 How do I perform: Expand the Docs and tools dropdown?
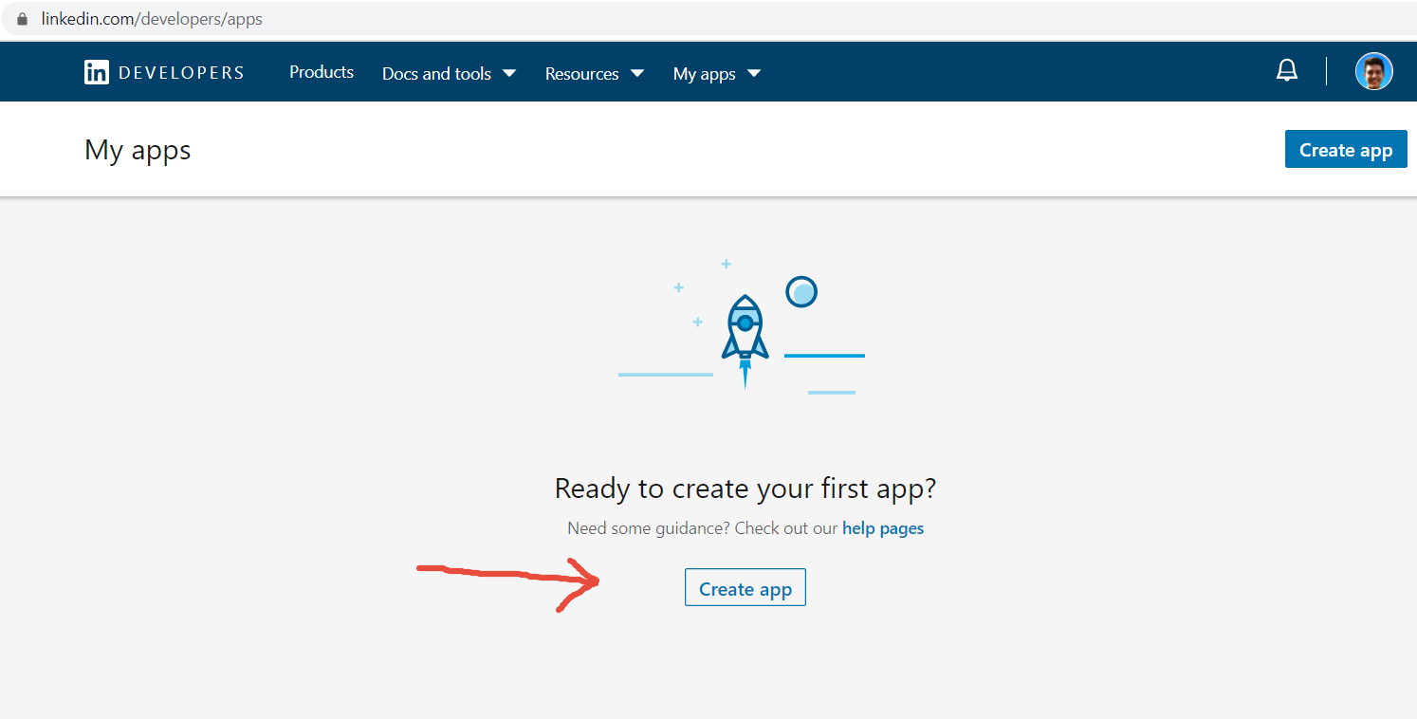coord(449,73)
